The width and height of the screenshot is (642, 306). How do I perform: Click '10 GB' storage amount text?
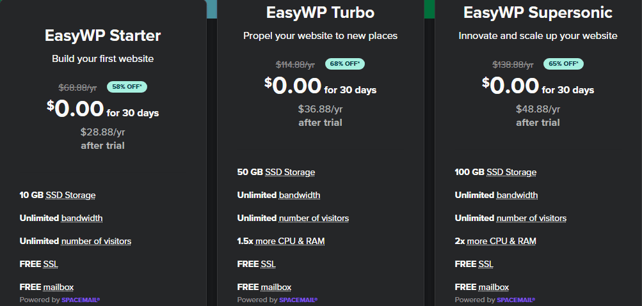[31, 195]
